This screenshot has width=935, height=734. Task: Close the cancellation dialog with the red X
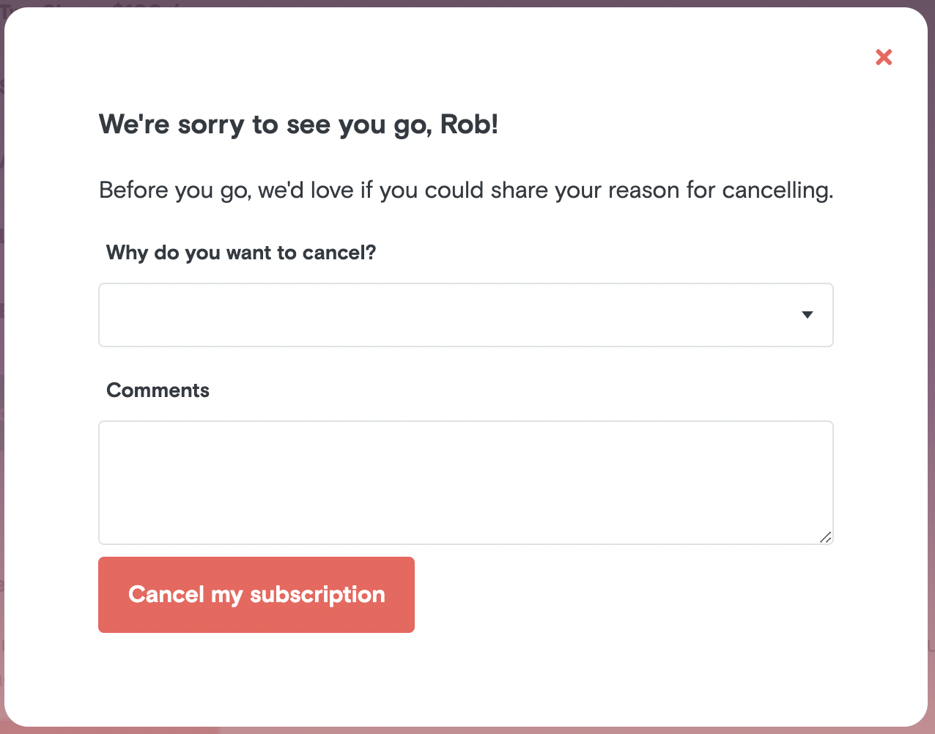pyautogui.click(x=884, y=57)
